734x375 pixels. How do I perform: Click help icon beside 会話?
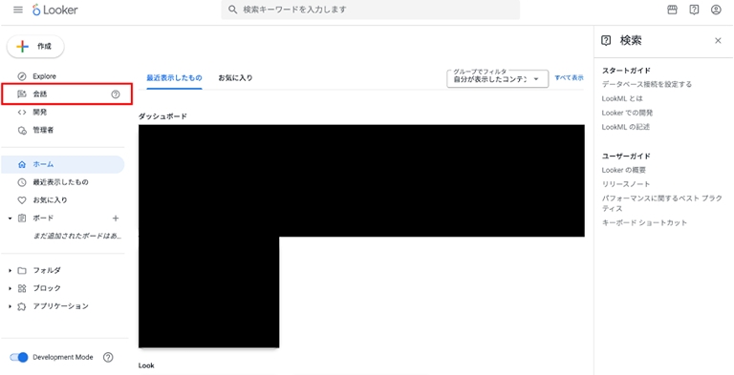point(115,94)
